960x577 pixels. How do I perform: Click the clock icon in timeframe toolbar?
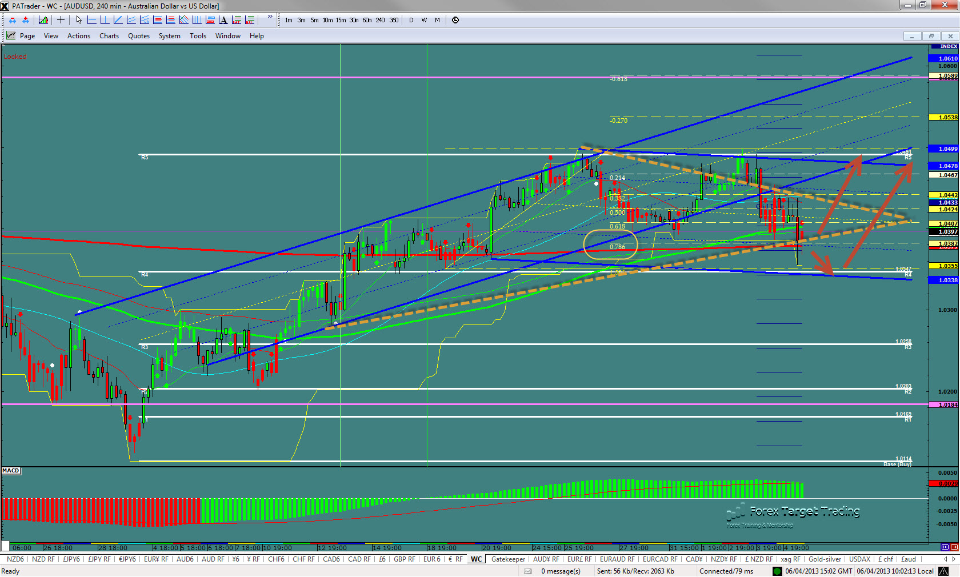455,20
